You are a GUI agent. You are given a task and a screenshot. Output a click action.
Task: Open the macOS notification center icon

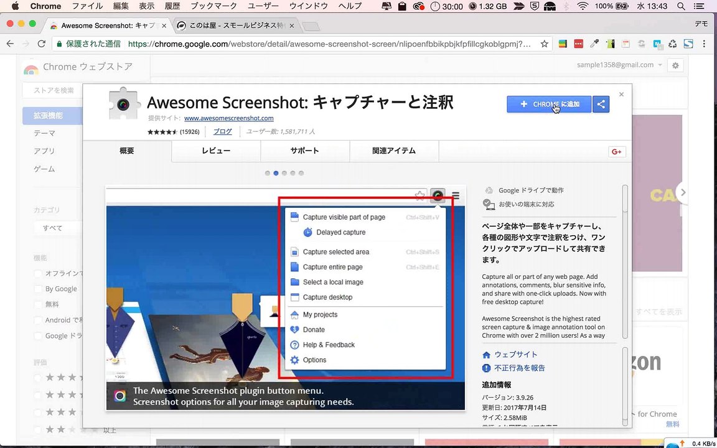pyautogui.click(x=699, y=6)
